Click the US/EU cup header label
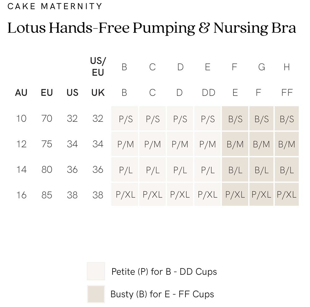This screenshot has height=307, width=310. click(x=98, y=67)
